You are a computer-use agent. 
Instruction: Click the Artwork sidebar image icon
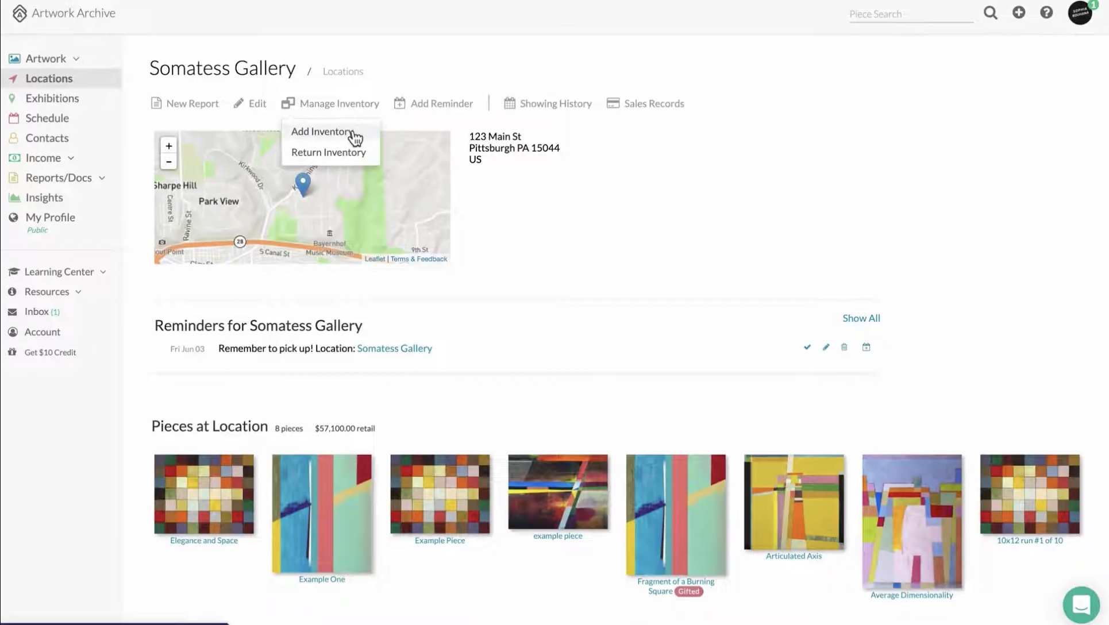[x=14, y=59]
